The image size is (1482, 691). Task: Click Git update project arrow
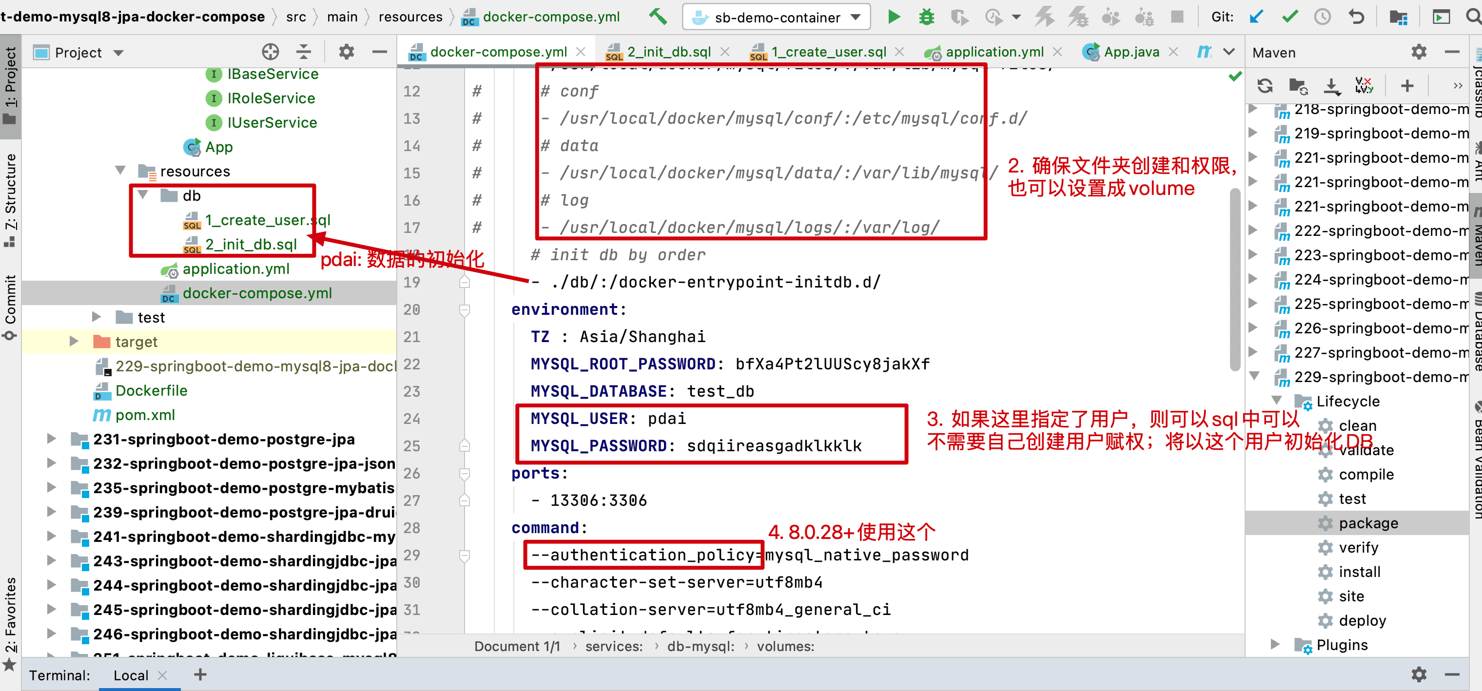click(1256, 17)
